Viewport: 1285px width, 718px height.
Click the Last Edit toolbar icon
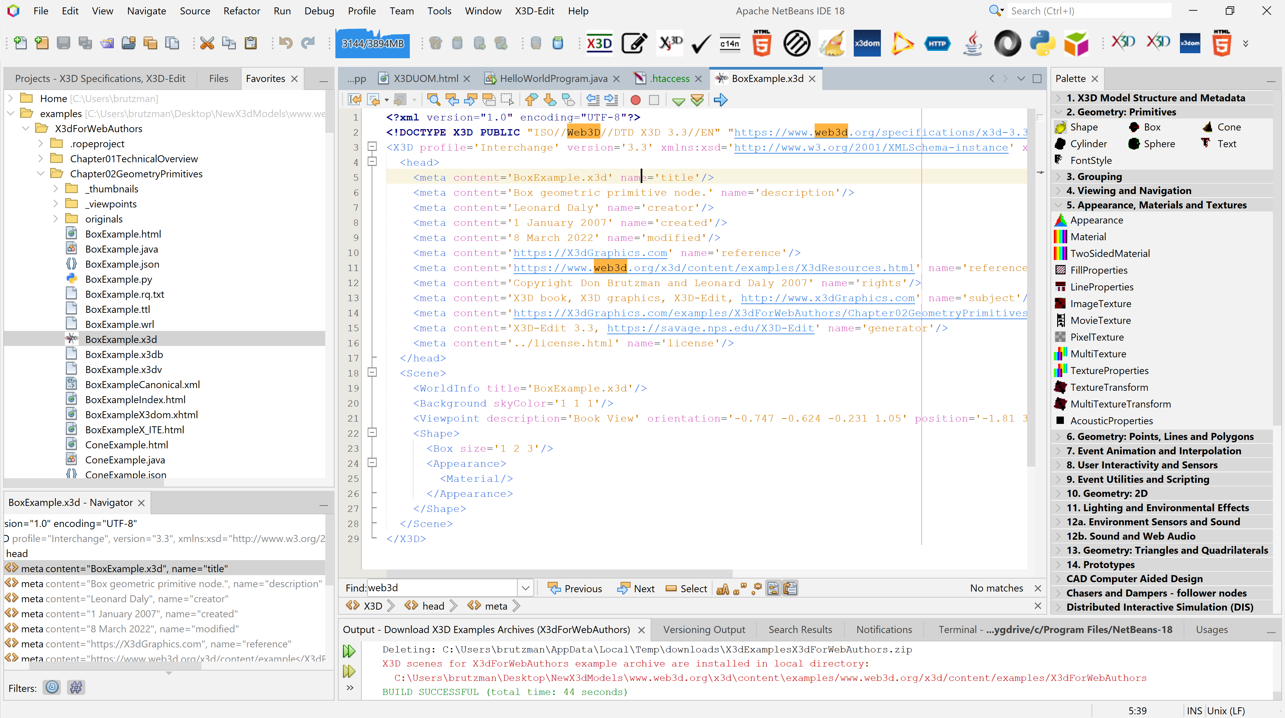pos(355,100)
